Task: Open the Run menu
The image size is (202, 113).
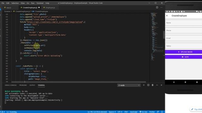Action: 33,3
